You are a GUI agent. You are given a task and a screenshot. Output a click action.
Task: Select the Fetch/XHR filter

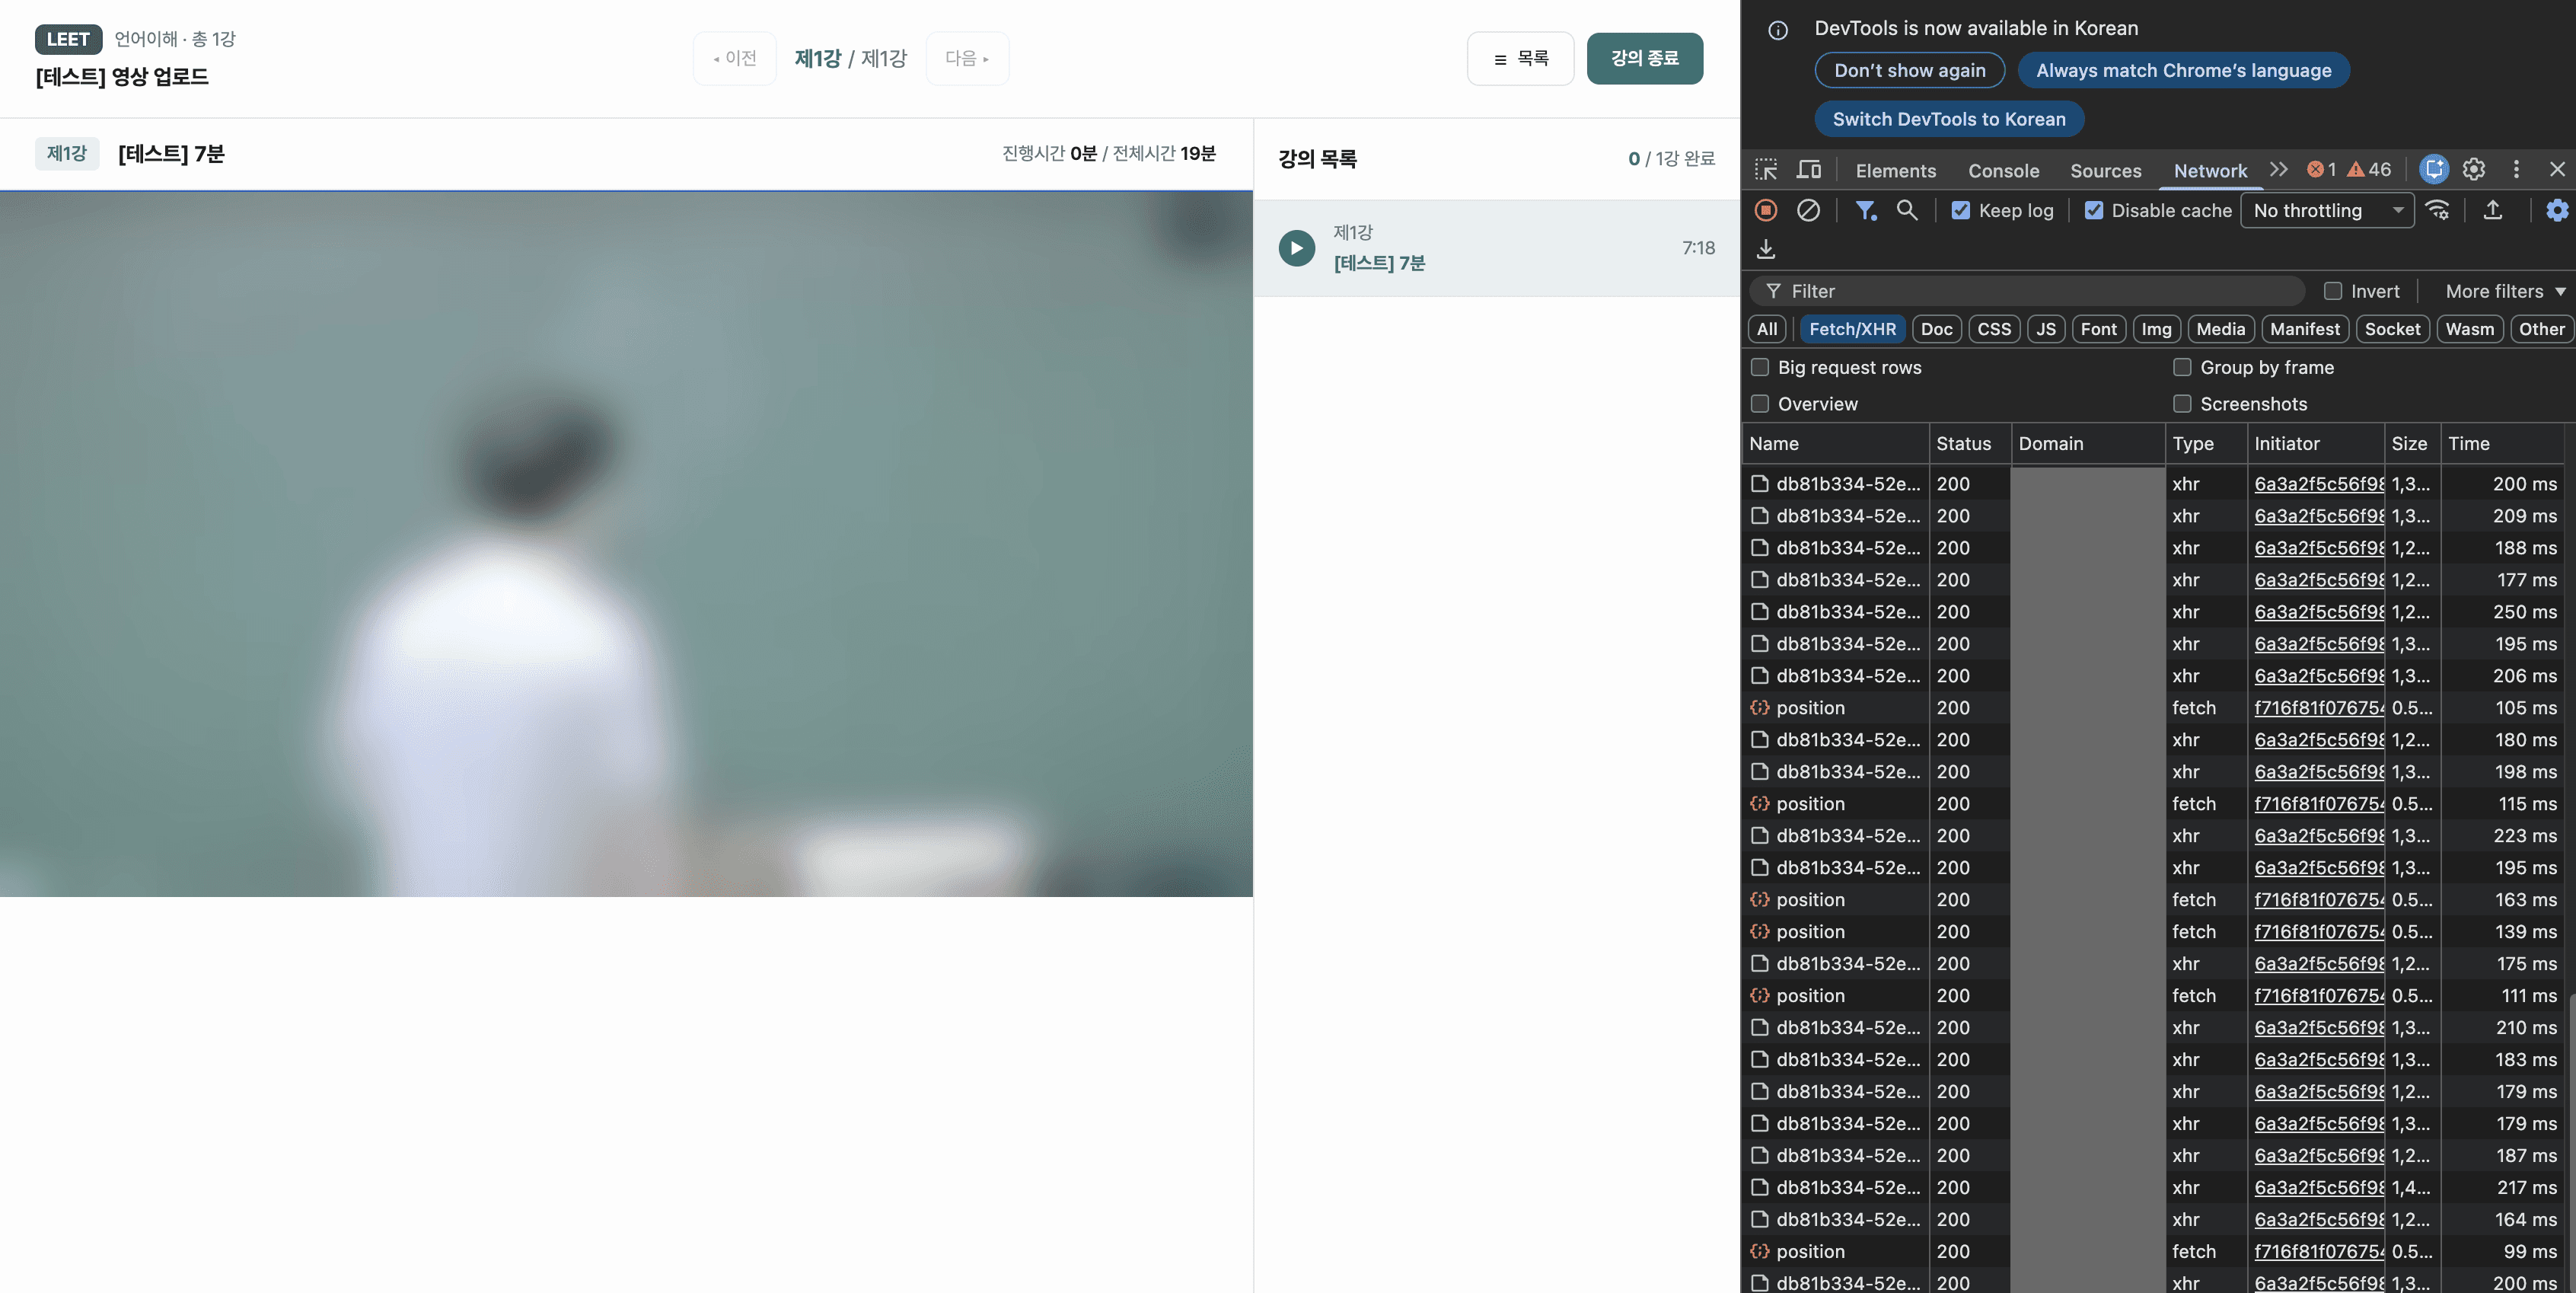[x=1852, y=329]
